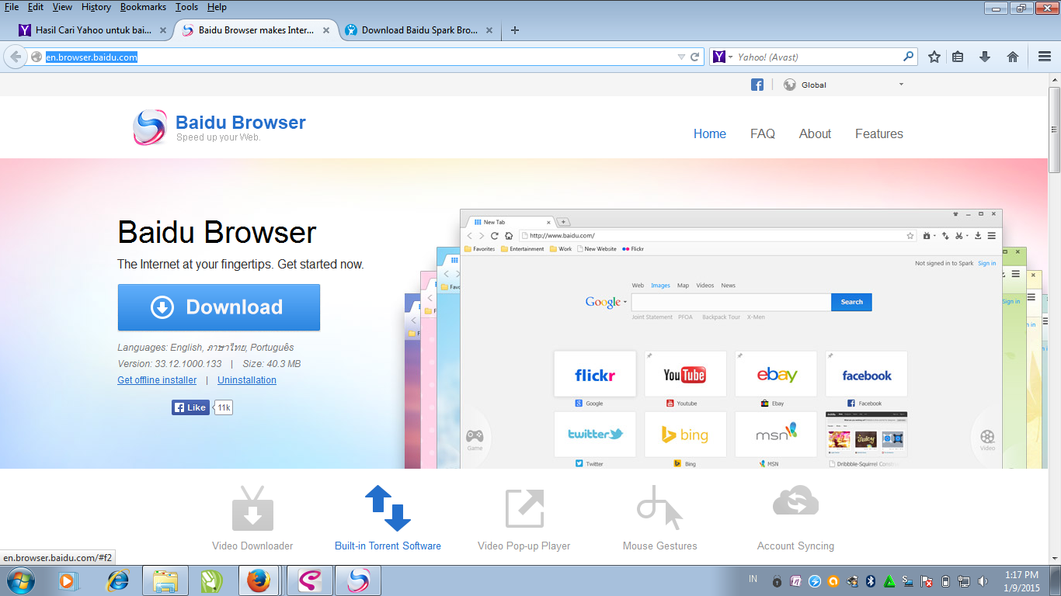Open the Uninstallation link
Viewport: 1061px width, 596px height.
click(247, 380)
